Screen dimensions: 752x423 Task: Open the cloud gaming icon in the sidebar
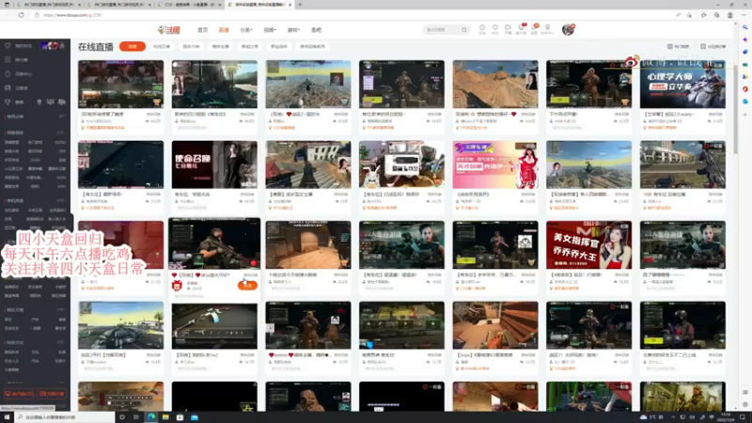pyautogui.click(x=8, y=88)
